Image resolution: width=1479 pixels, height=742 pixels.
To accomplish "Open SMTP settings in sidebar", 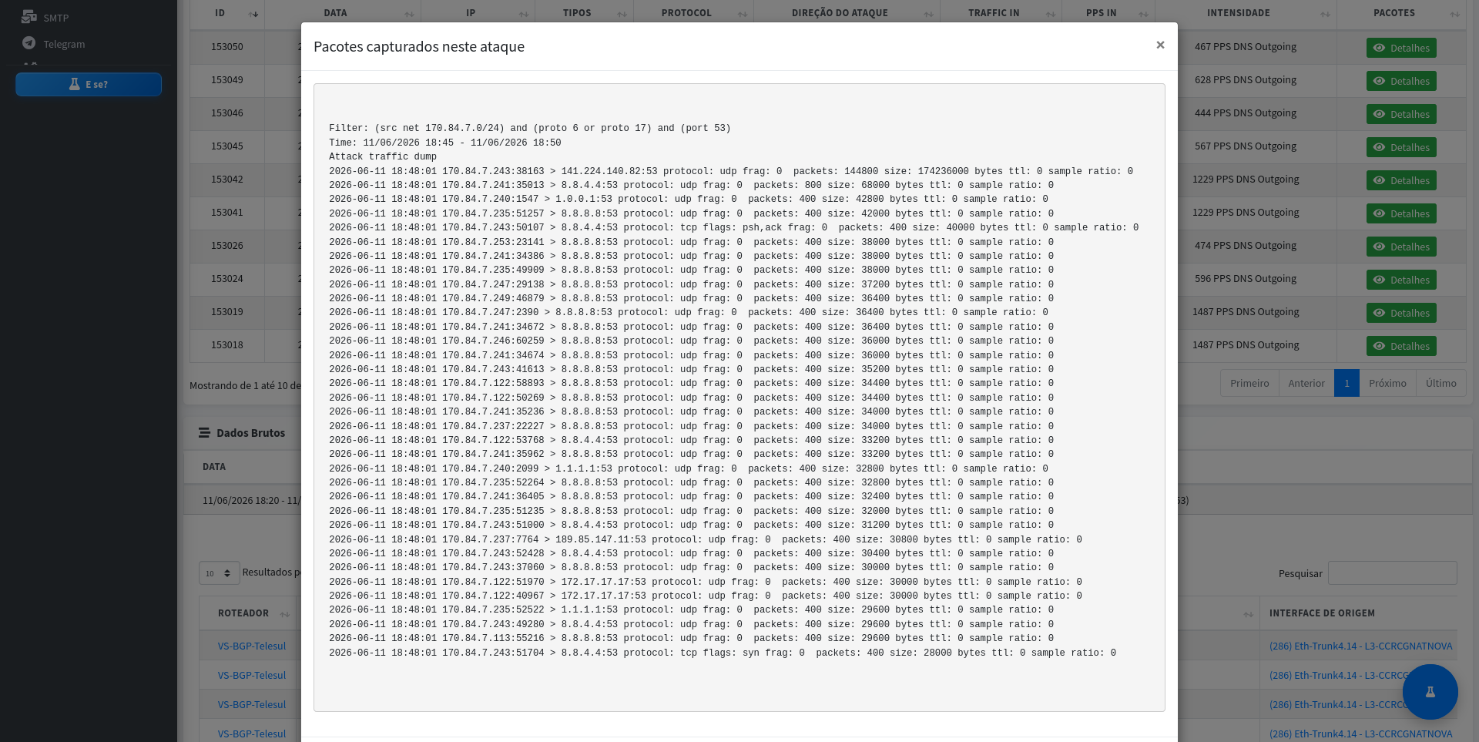I will tap(55, 17).
